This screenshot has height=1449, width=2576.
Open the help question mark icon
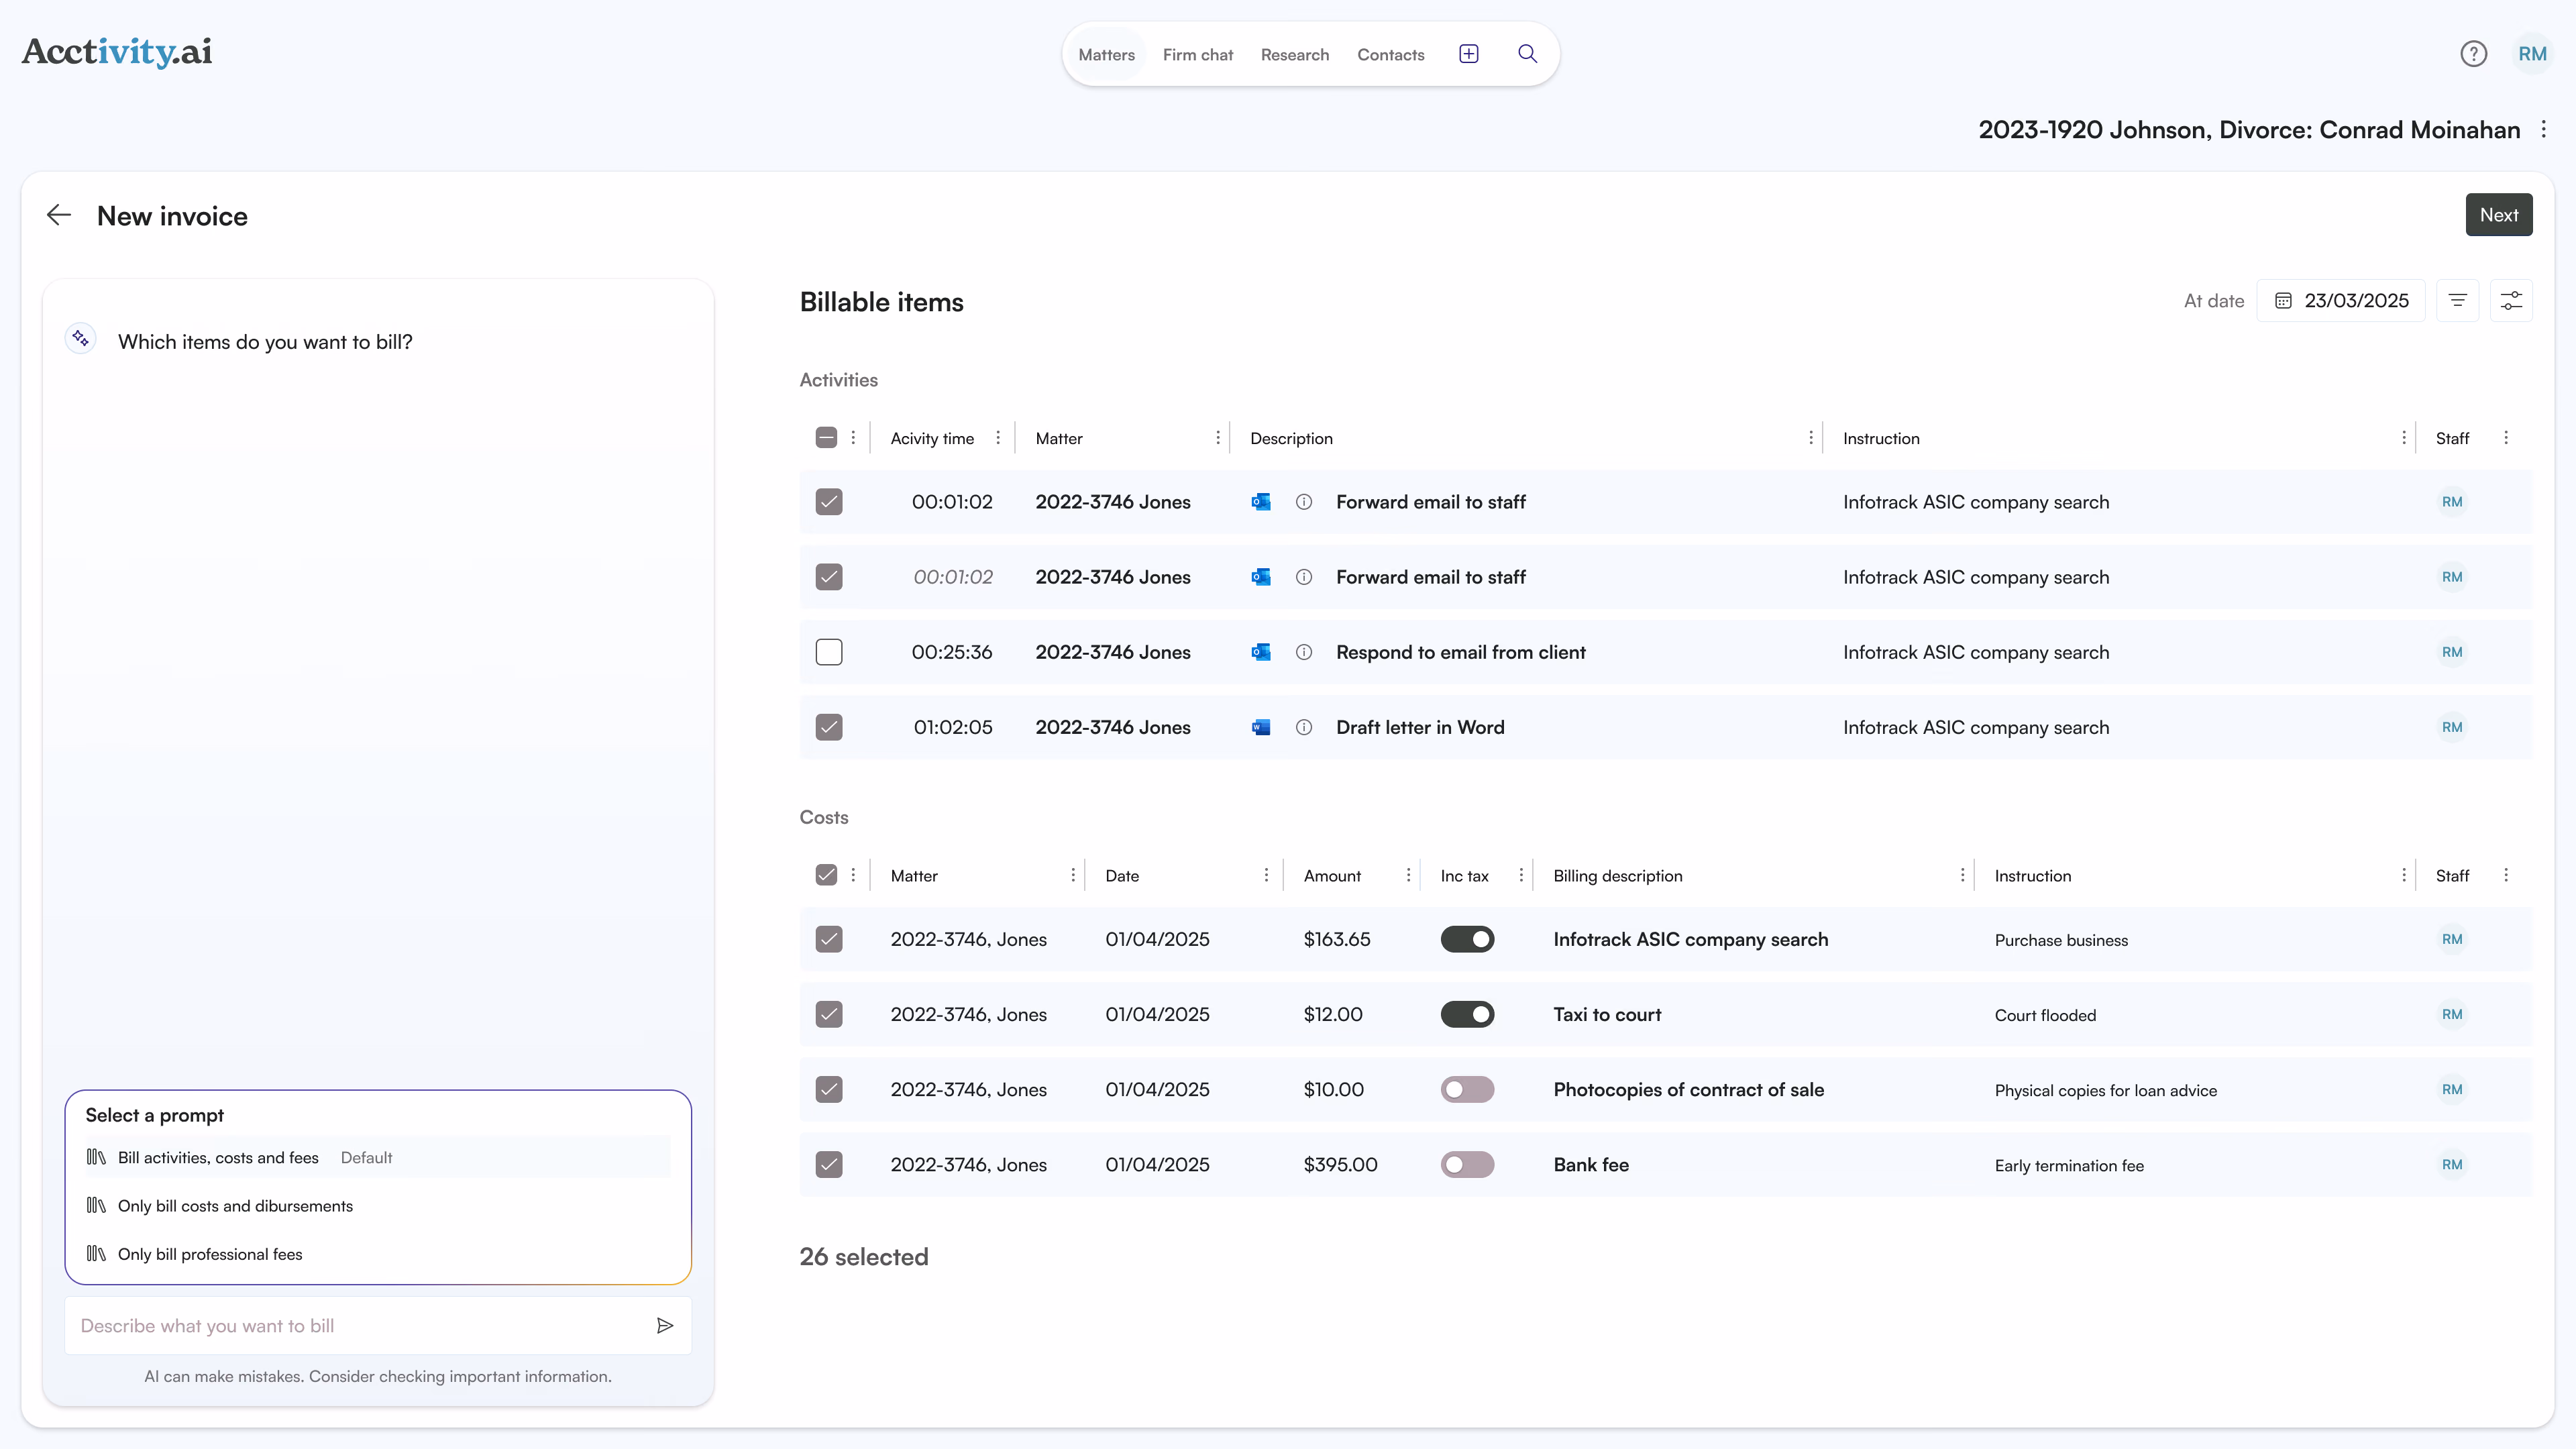pyautogui.click(x=2473, y=54)
